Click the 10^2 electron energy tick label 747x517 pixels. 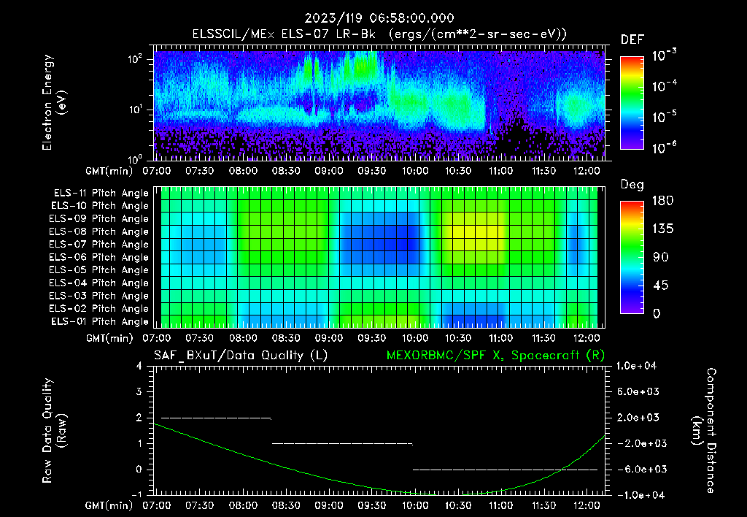[136, 59]
